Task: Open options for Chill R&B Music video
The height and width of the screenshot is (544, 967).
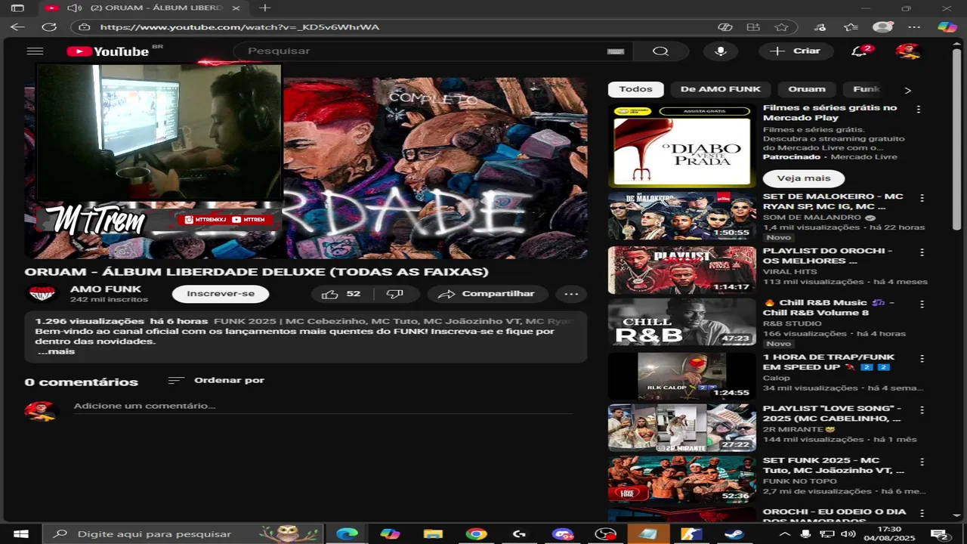Action: click(922, 304)
